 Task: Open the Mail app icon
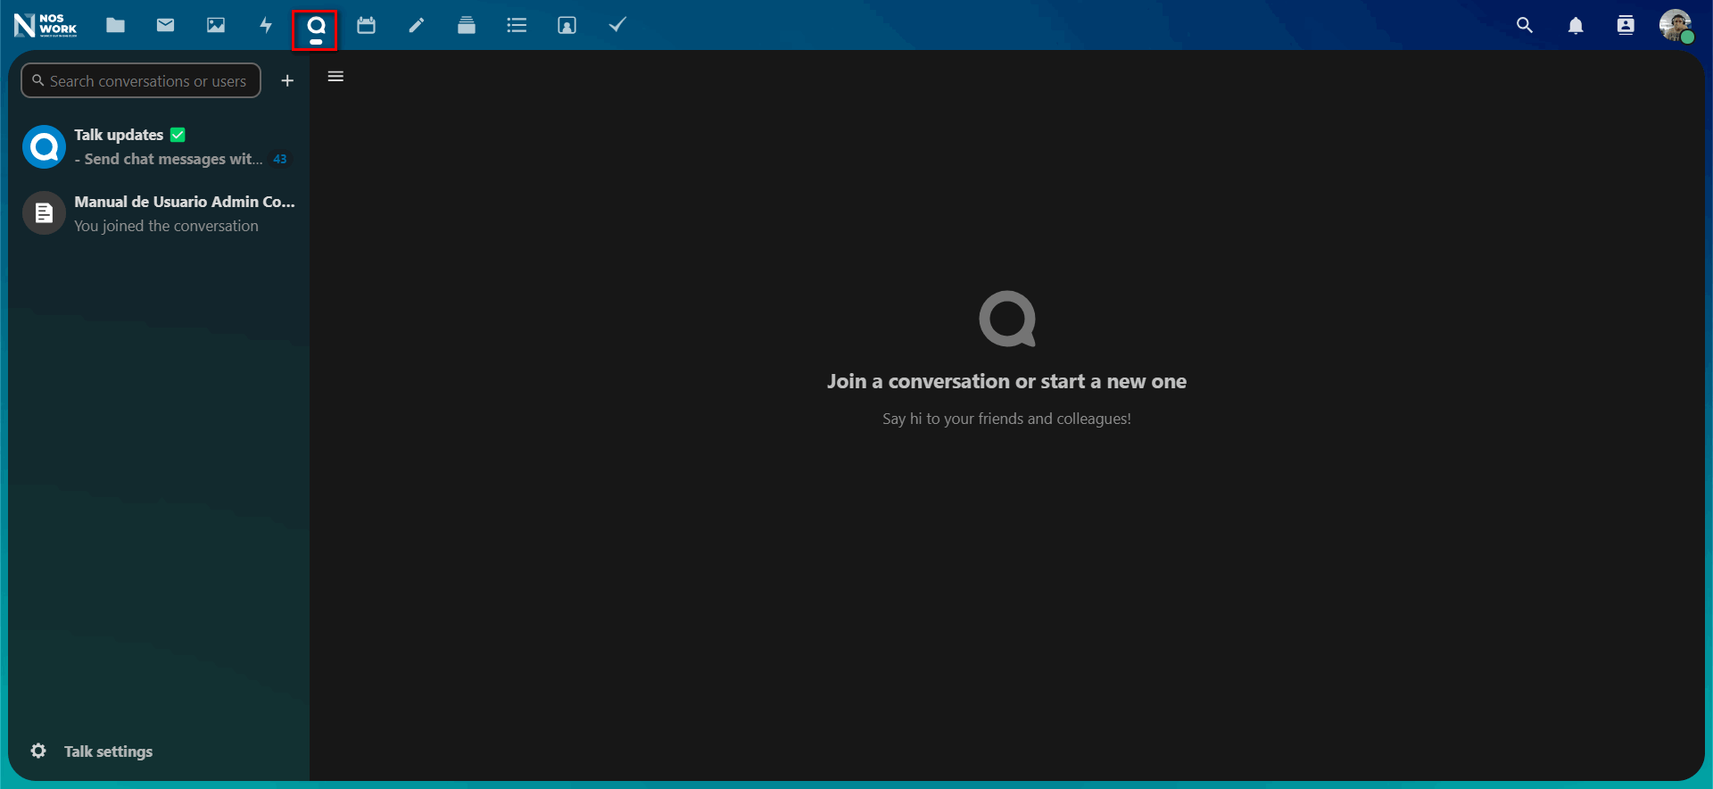click(165, 25)
